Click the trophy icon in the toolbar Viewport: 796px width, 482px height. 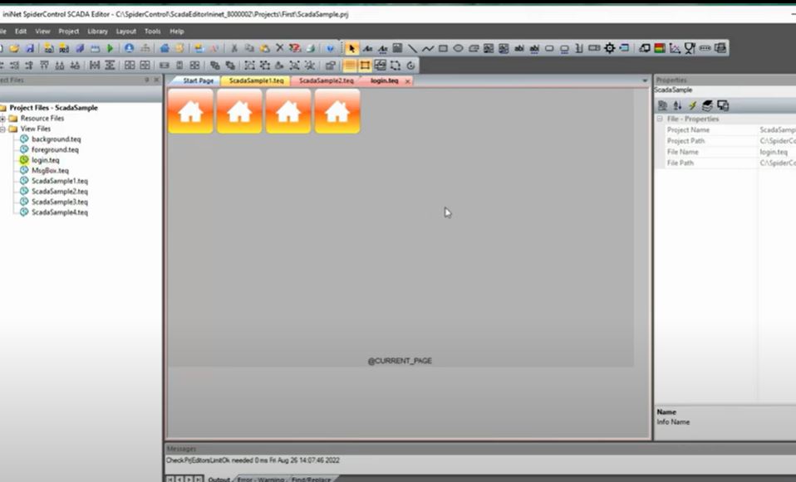pyautogui.click(x=689, y=49)
